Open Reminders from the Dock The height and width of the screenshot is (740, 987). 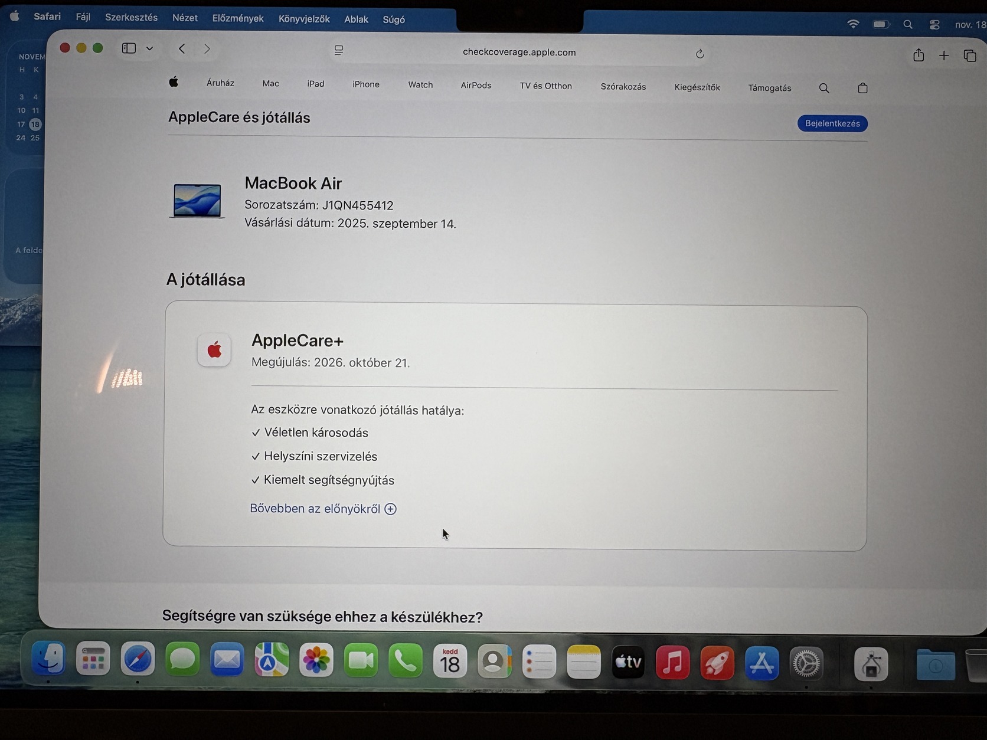click(539, 662)
